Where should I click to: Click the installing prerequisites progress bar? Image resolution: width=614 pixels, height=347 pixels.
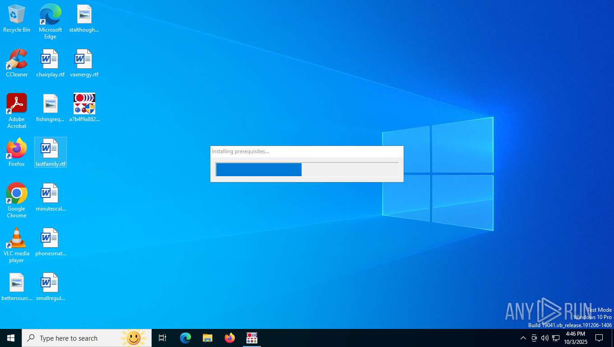(307, 169)
